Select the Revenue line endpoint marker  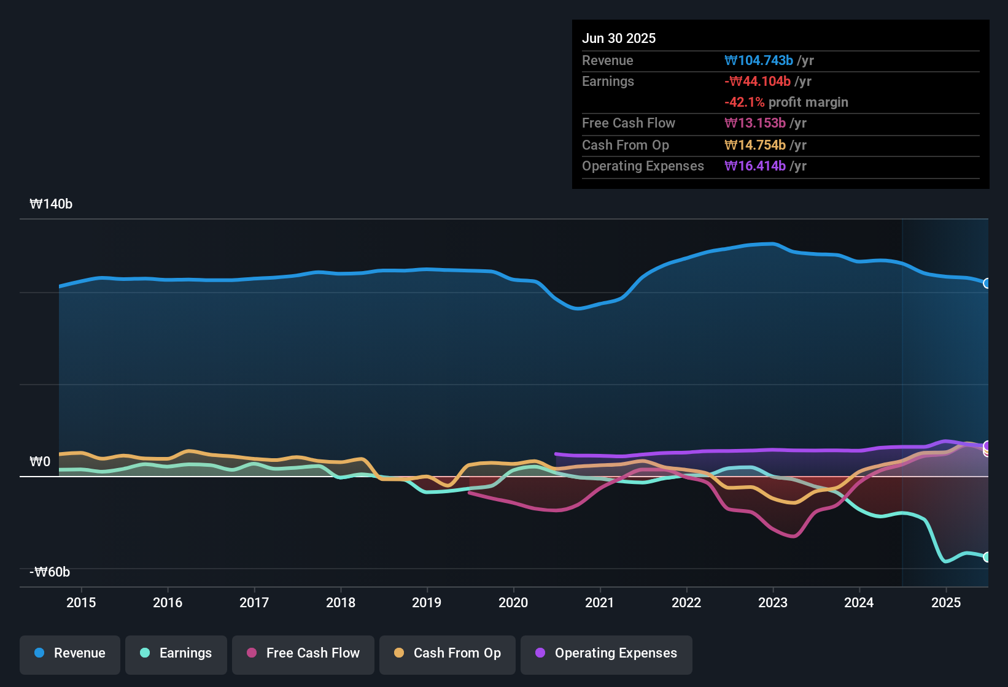pyautogui.click(x=988, y=283)
